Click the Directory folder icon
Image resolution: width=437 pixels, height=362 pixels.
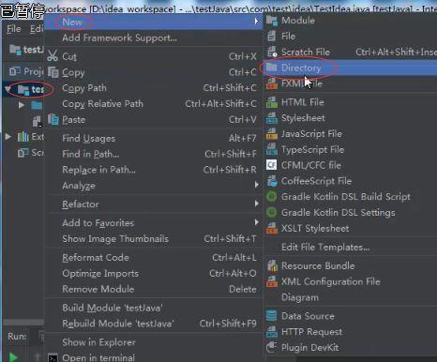tap(271, 68)
